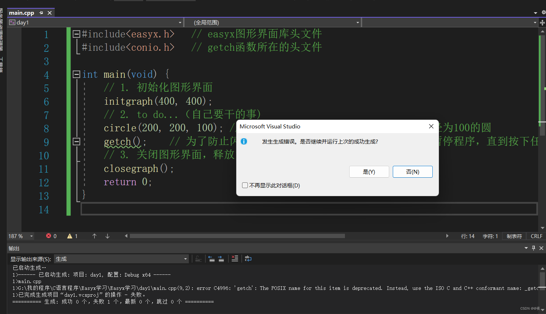
Task: Click the horizontal scrollbar right arrow
Action: (x=447, y=236)
